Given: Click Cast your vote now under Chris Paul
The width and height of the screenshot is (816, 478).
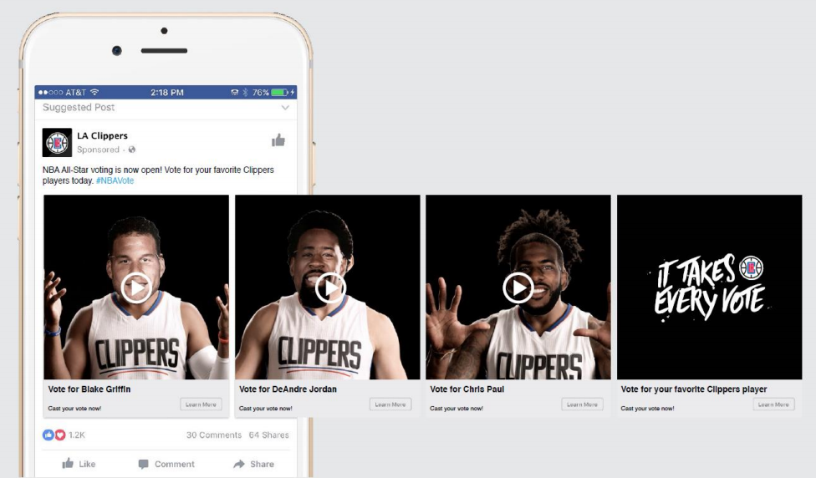Looking at the screenshot, I should (456, 409).
